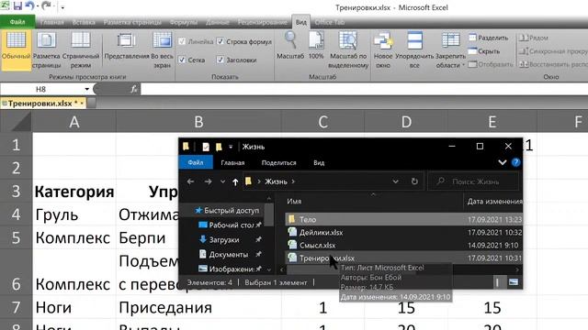Select the Тренировки.xlsx document tab
The height and width of the screenshot is (330, 588).
(x=43, y=104)
